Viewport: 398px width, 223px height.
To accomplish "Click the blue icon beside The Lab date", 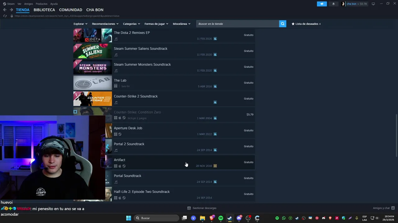I will tap(215, 86).
